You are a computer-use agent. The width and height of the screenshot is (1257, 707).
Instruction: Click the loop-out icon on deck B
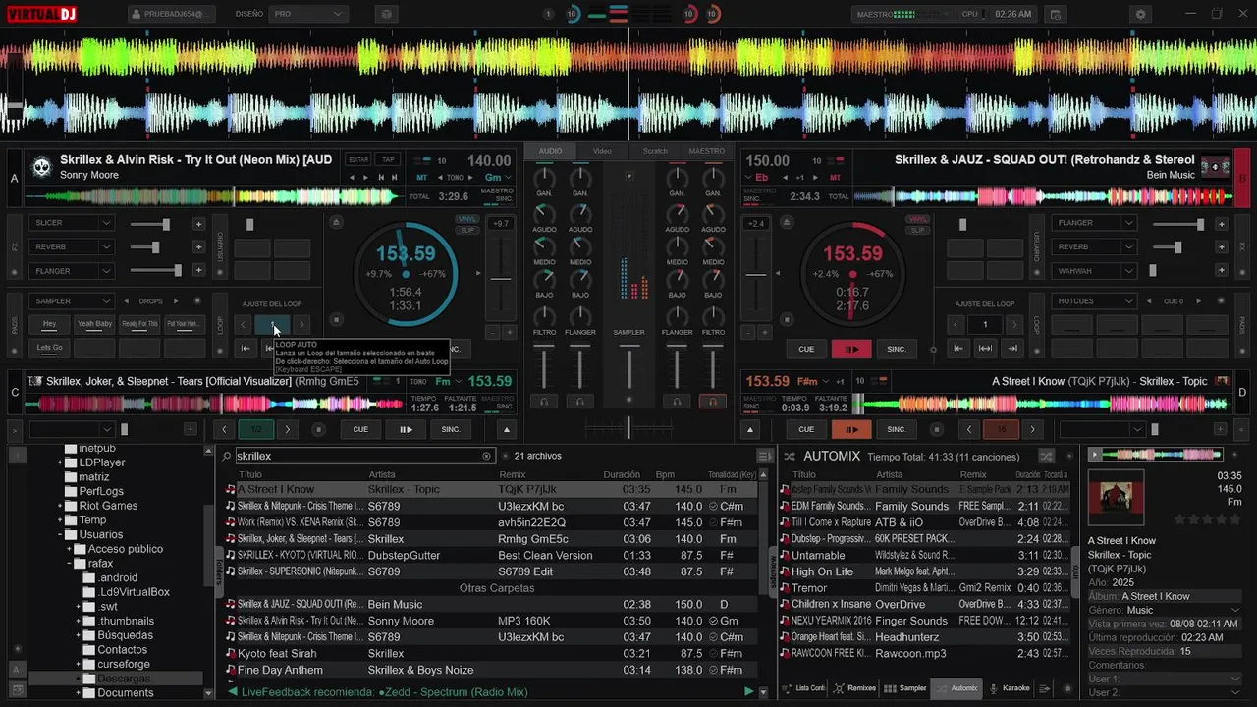pos(1011,348)
